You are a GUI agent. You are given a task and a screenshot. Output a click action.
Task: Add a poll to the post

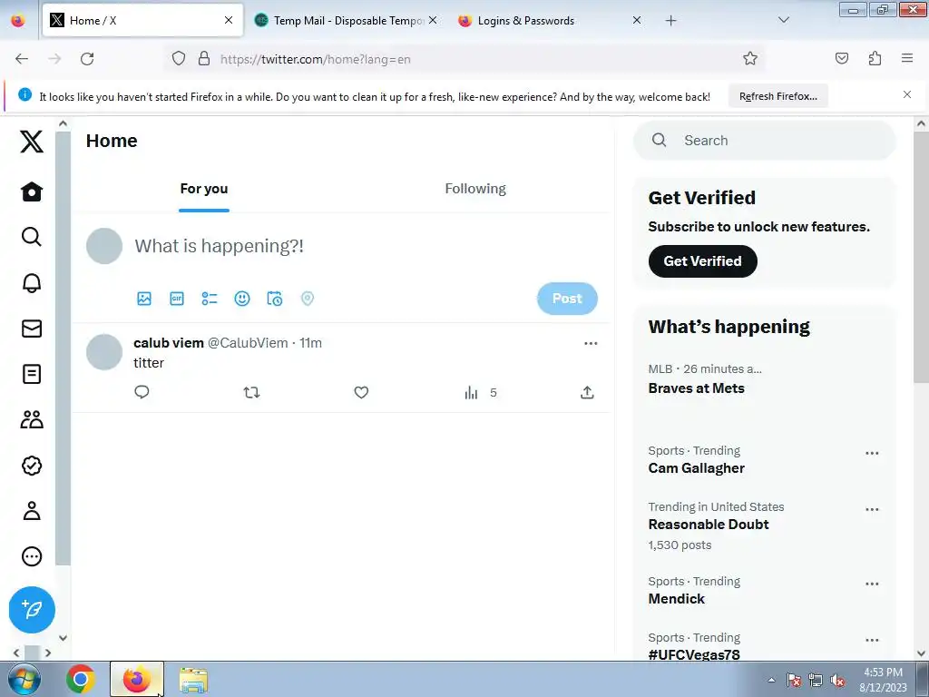tap(210, 298)
